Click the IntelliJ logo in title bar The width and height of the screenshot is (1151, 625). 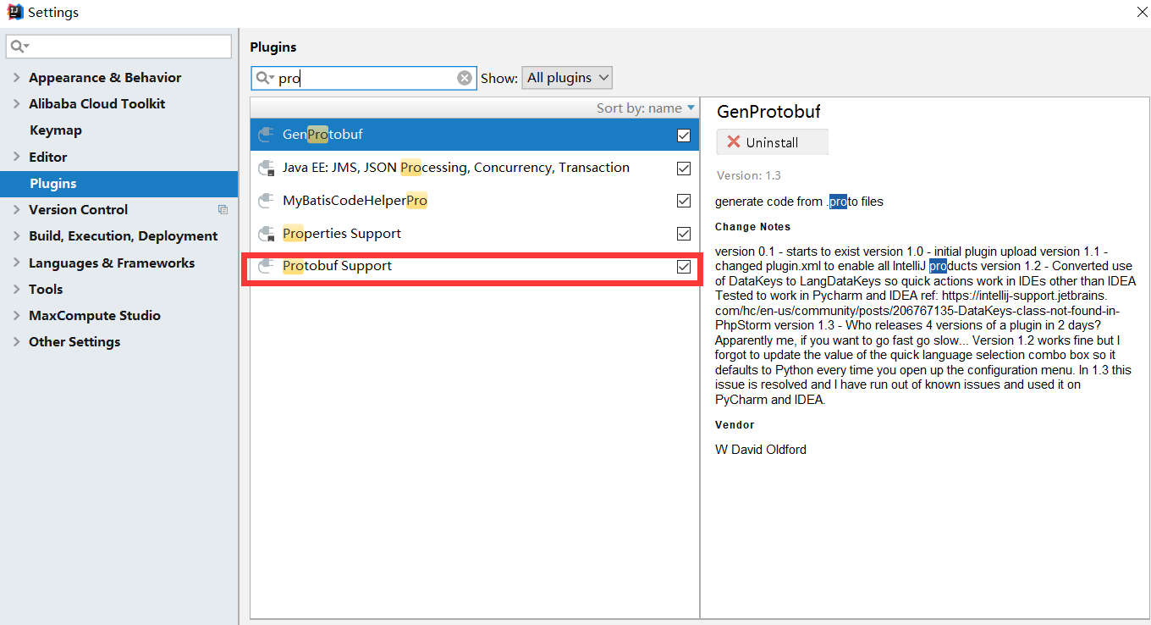tap(14, 12)
